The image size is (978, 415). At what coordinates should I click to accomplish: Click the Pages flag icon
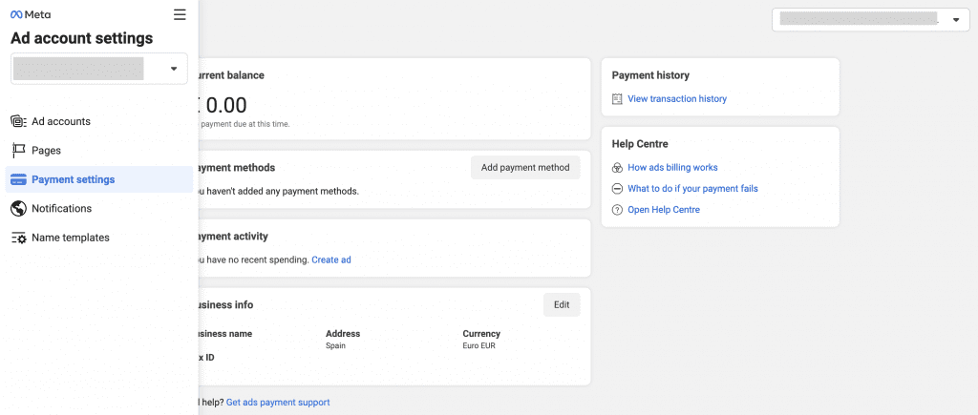click(18, 150)
